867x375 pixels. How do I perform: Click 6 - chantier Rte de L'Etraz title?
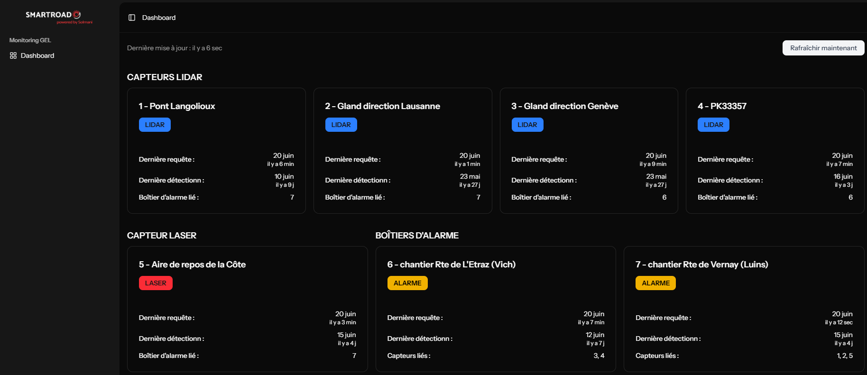(451, 265)
